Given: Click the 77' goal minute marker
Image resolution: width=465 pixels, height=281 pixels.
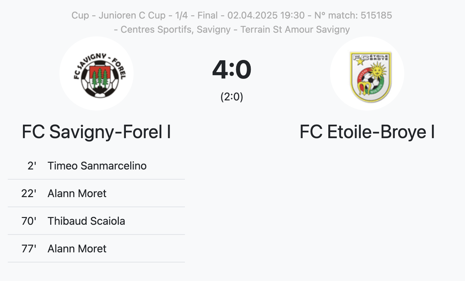Looking at the screenshot, I should tap(29, 249).
